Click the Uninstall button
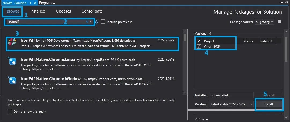This screenshot has height=122, width=290. [268, 95]
